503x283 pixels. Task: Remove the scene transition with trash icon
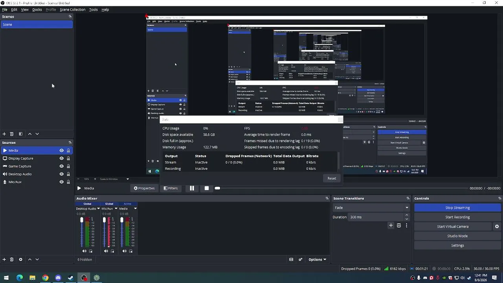(399, 226)
